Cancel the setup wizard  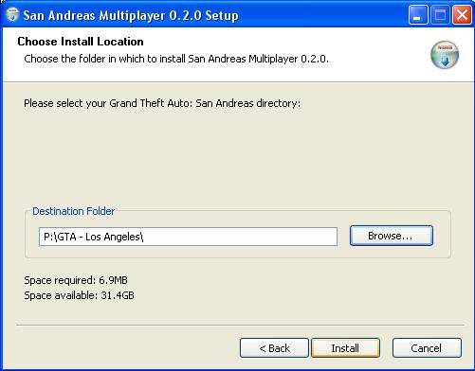click(427, 348)
